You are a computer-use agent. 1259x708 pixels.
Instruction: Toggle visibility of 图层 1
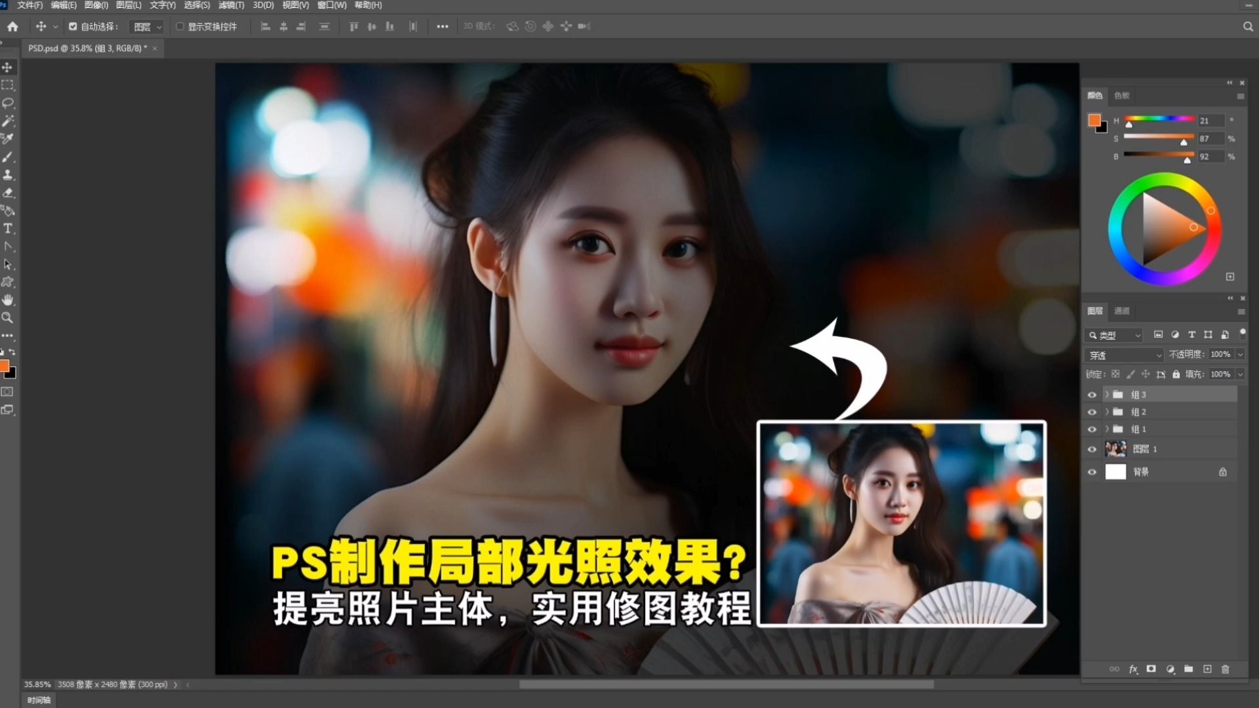click(1092, 449)
